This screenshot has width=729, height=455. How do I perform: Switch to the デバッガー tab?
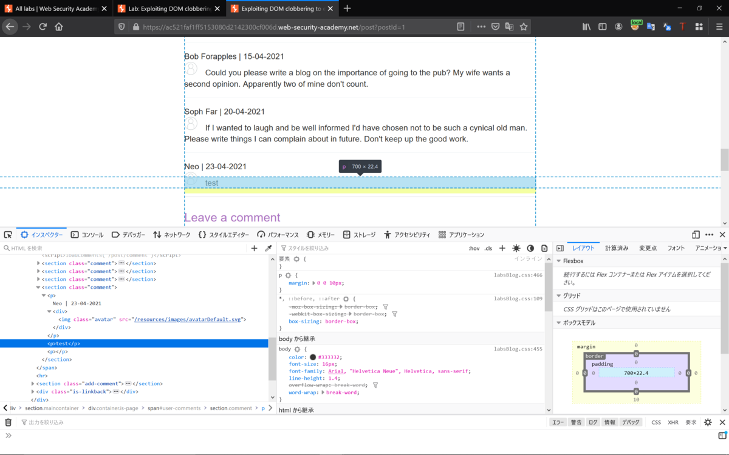(128, 235)
